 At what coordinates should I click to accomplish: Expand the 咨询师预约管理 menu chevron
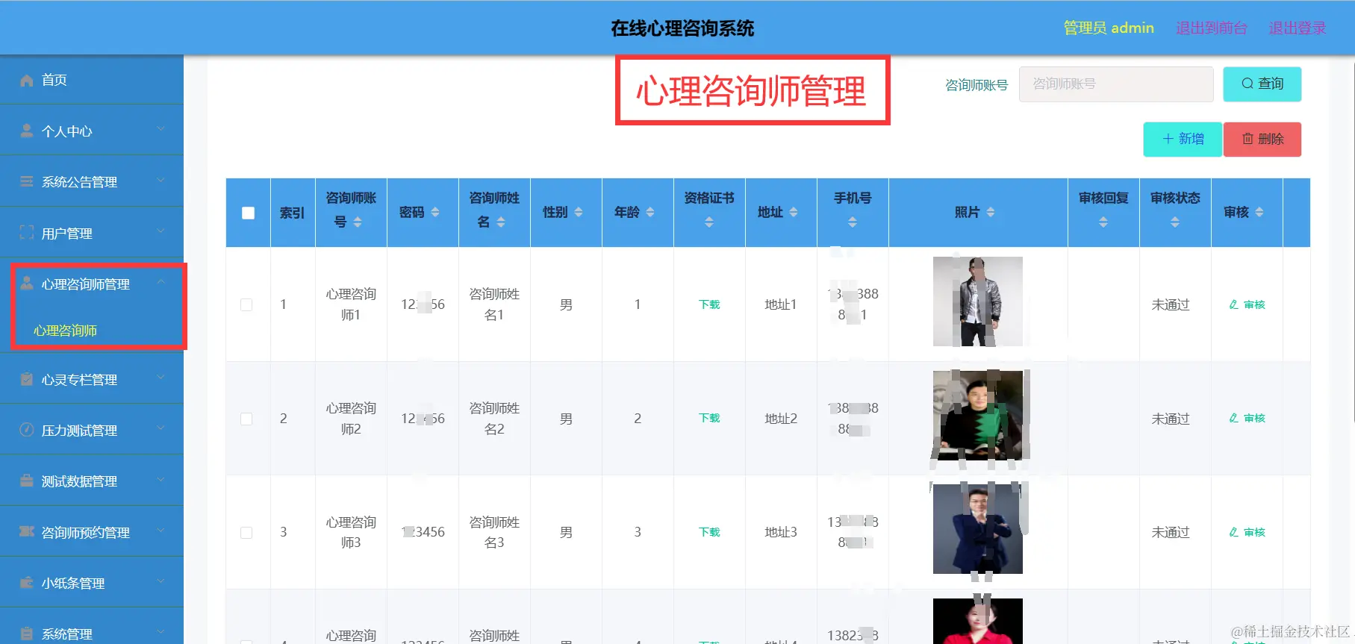pyautogui.click(x=161, y=531)
